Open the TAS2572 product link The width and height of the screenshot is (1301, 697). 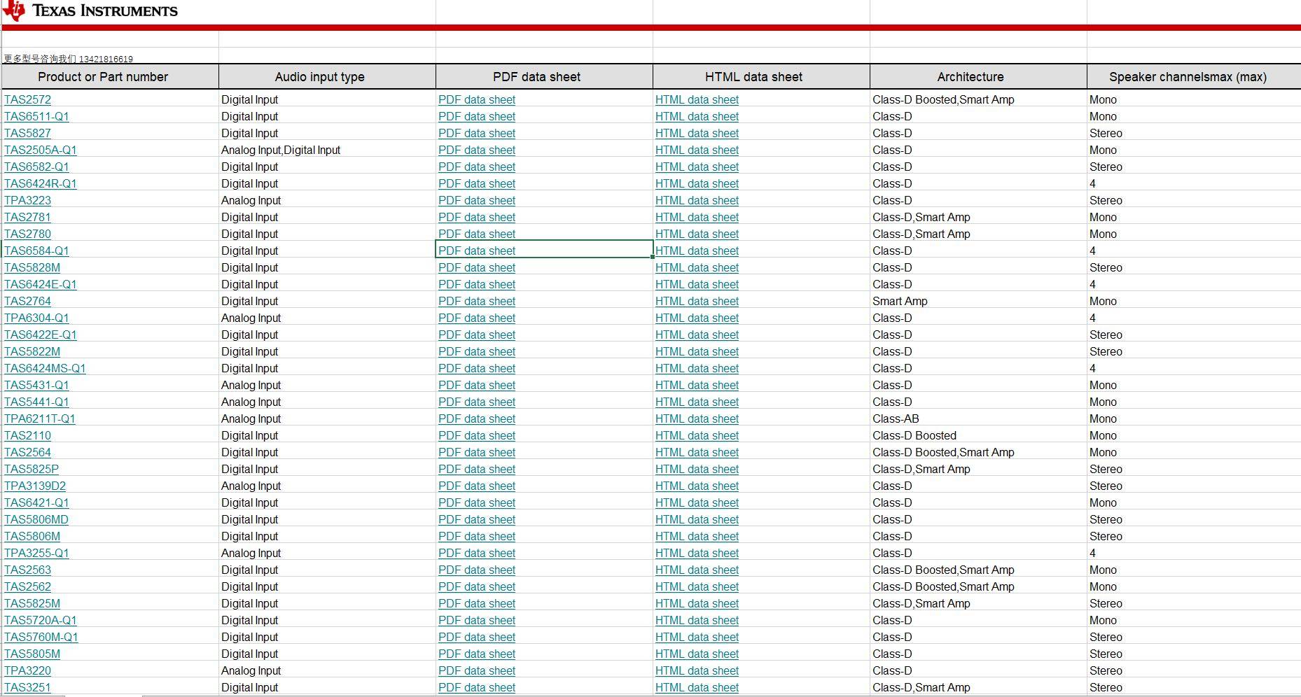tap(28, 100)
